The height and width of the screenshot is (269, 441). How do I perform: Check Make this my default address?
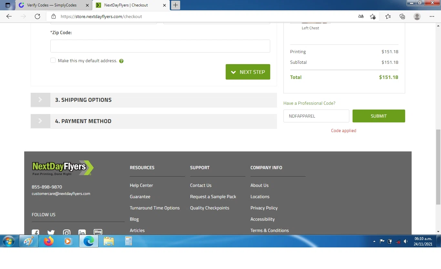coord(53,61)
